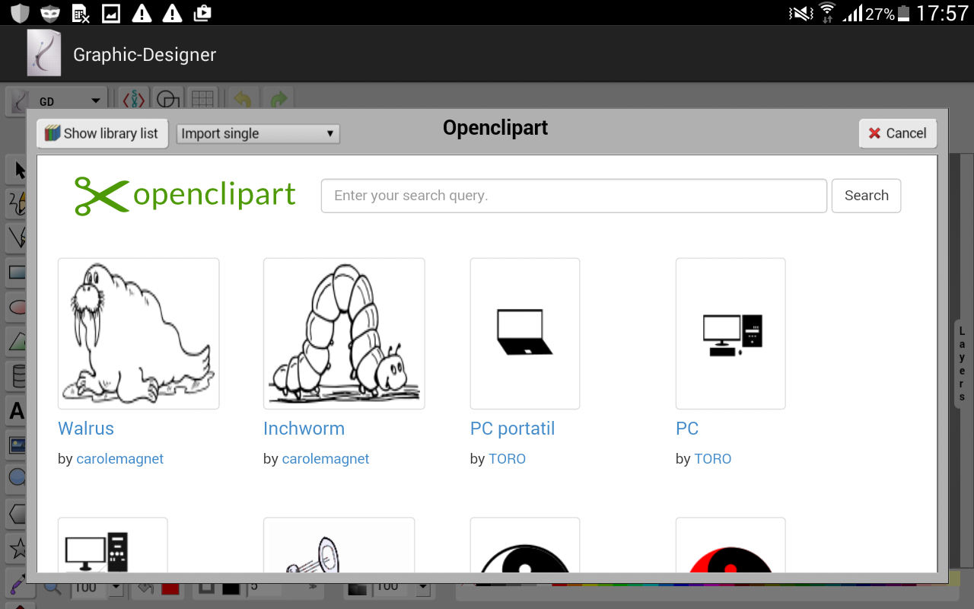Click the magnifier zoom icon
The image size is (974, 609).
pos(53,587)
